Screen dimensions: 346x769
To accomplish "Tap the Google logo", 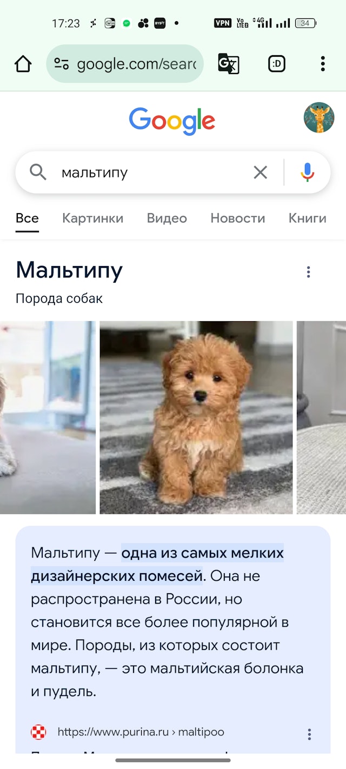I will 172,121.
